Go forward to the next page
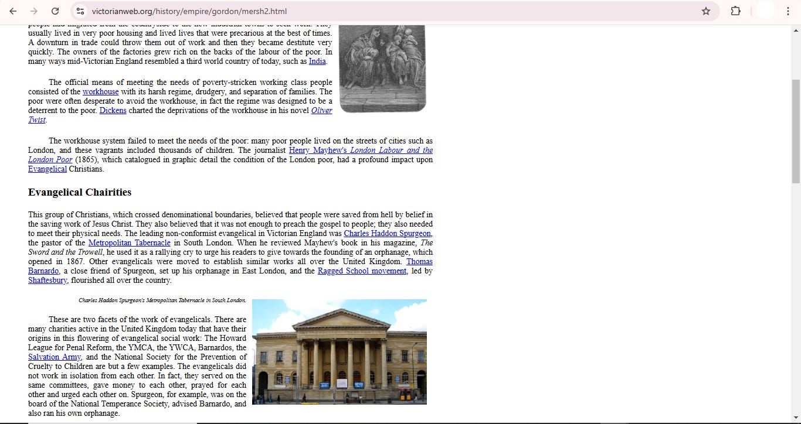The height and width of the screenshot is (424, 801). [34, 11]
